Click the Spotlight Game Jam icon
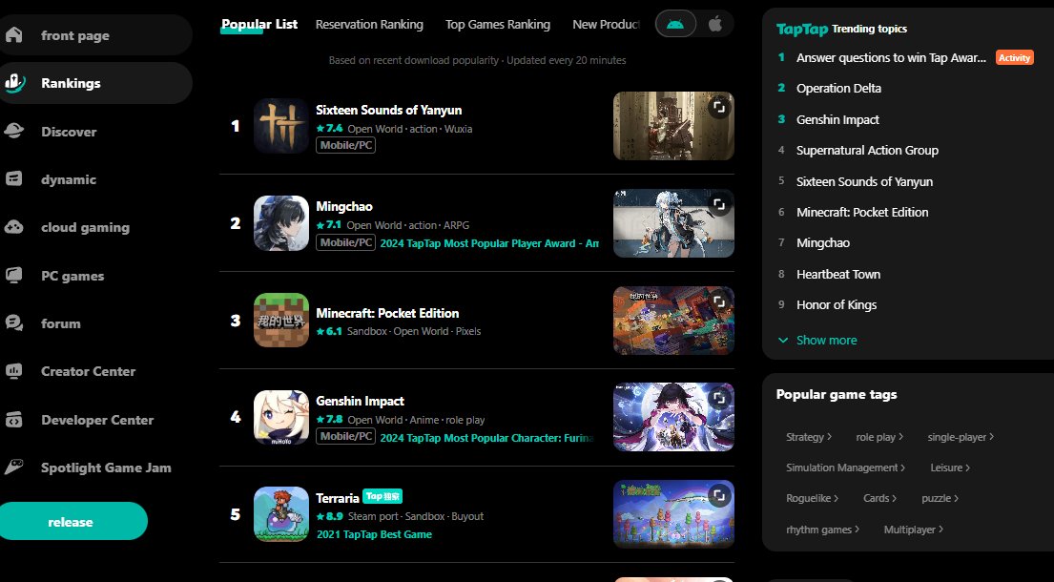 [x=14, y=468]
